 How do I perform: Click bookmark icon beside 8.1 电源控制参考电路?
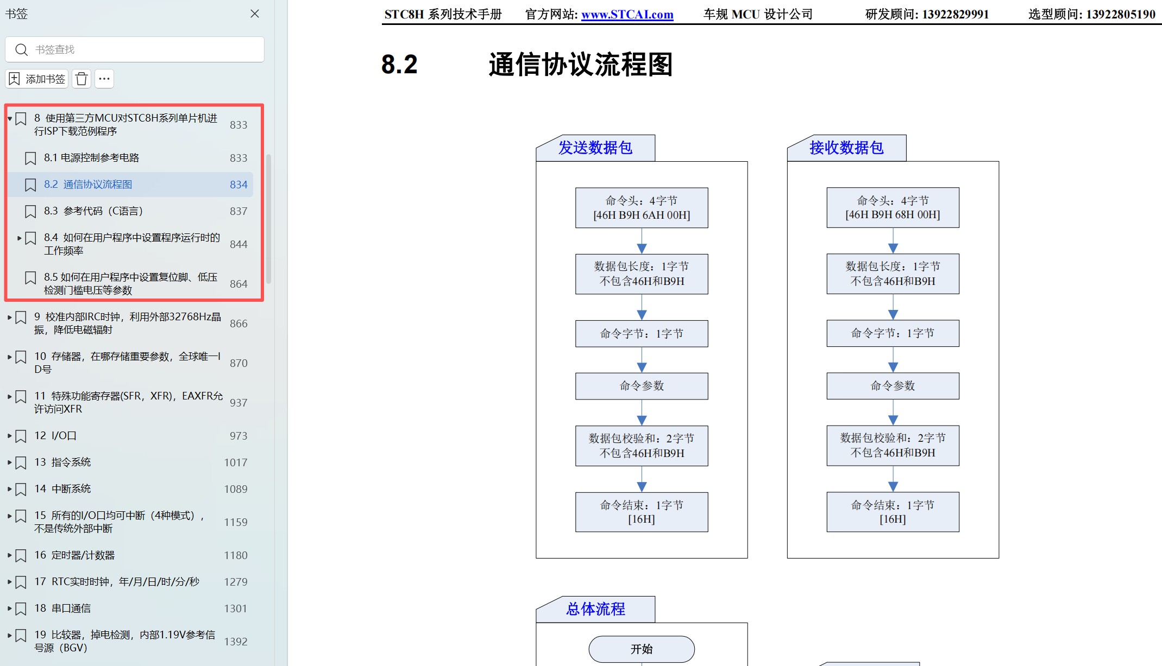[x=30, y=158]
